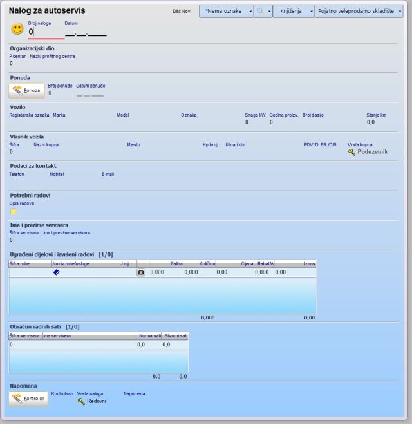
Task: Open the '*Nema oznake' dropdown
Action: click(226, 11)
